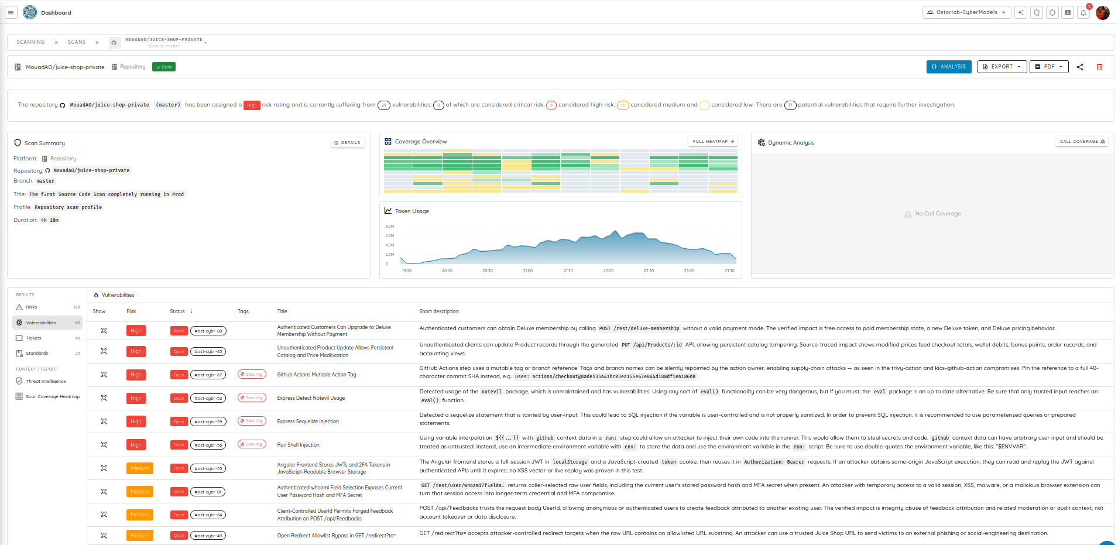This screenshot has height=545, width=1118.
Task: Select Risks in the results sidebar
Action: (x=47, y=307)
